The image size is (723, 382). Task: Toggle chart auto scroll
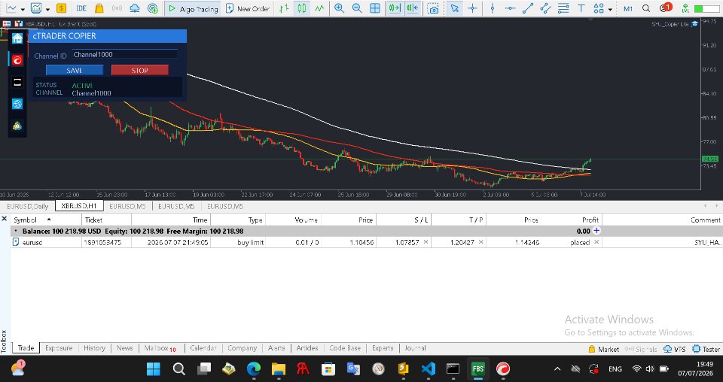coord(395,8)
